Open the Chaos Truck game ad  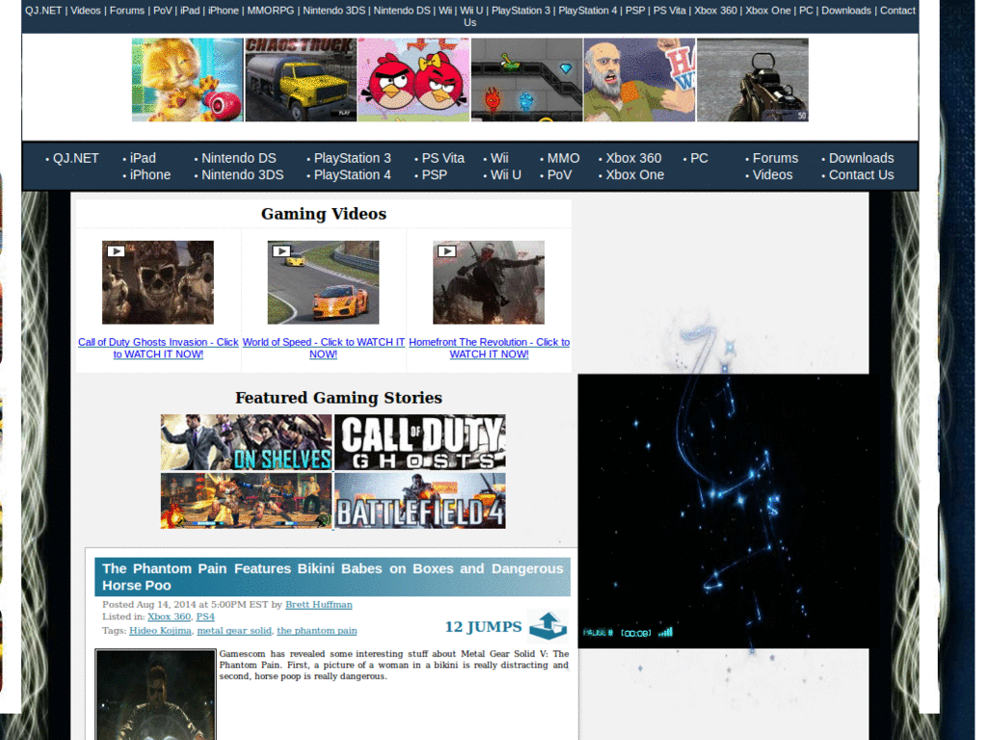pos(301,80)
